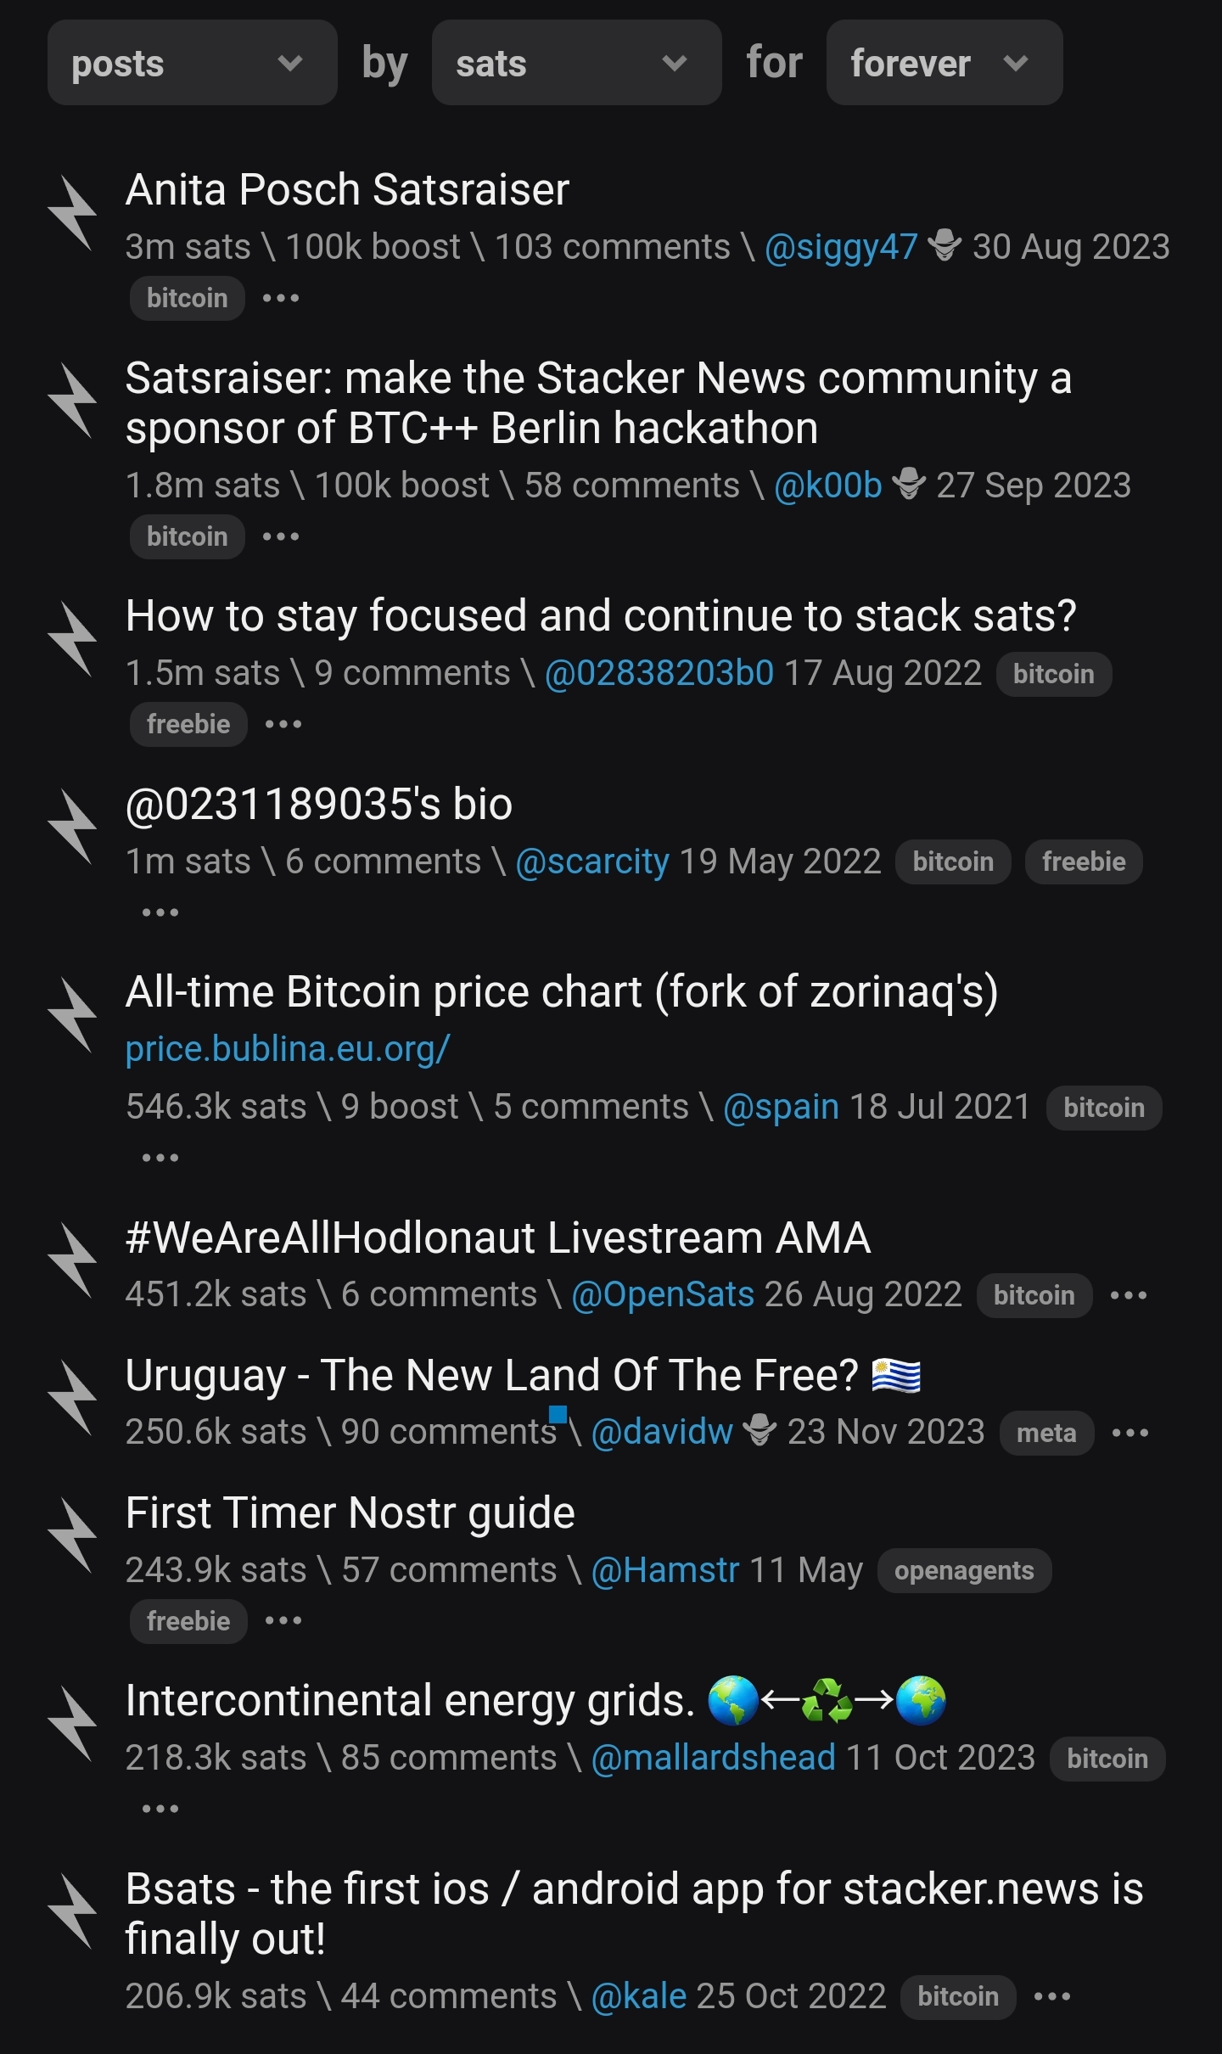Screen dimensions: 1222x2054
Task: Zap the All-time Bitcoin price chart post
Action: click(x=73, y=1015)
